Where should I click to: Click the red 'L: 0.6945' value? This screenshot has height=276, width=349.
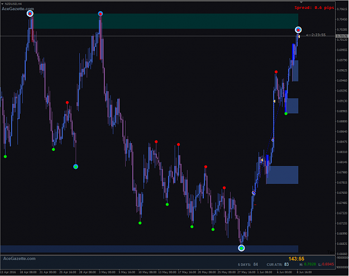pyautogui.click(x=326, y=264)
